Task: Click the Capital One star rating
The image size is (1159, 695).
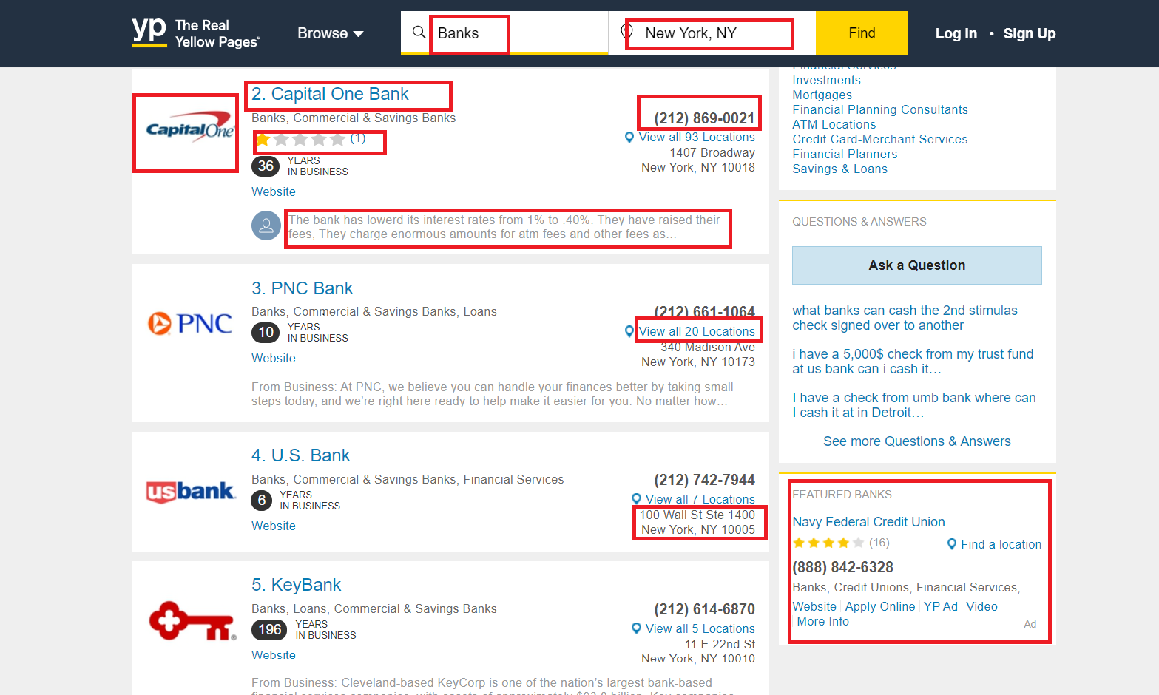Action: (300, 139)
